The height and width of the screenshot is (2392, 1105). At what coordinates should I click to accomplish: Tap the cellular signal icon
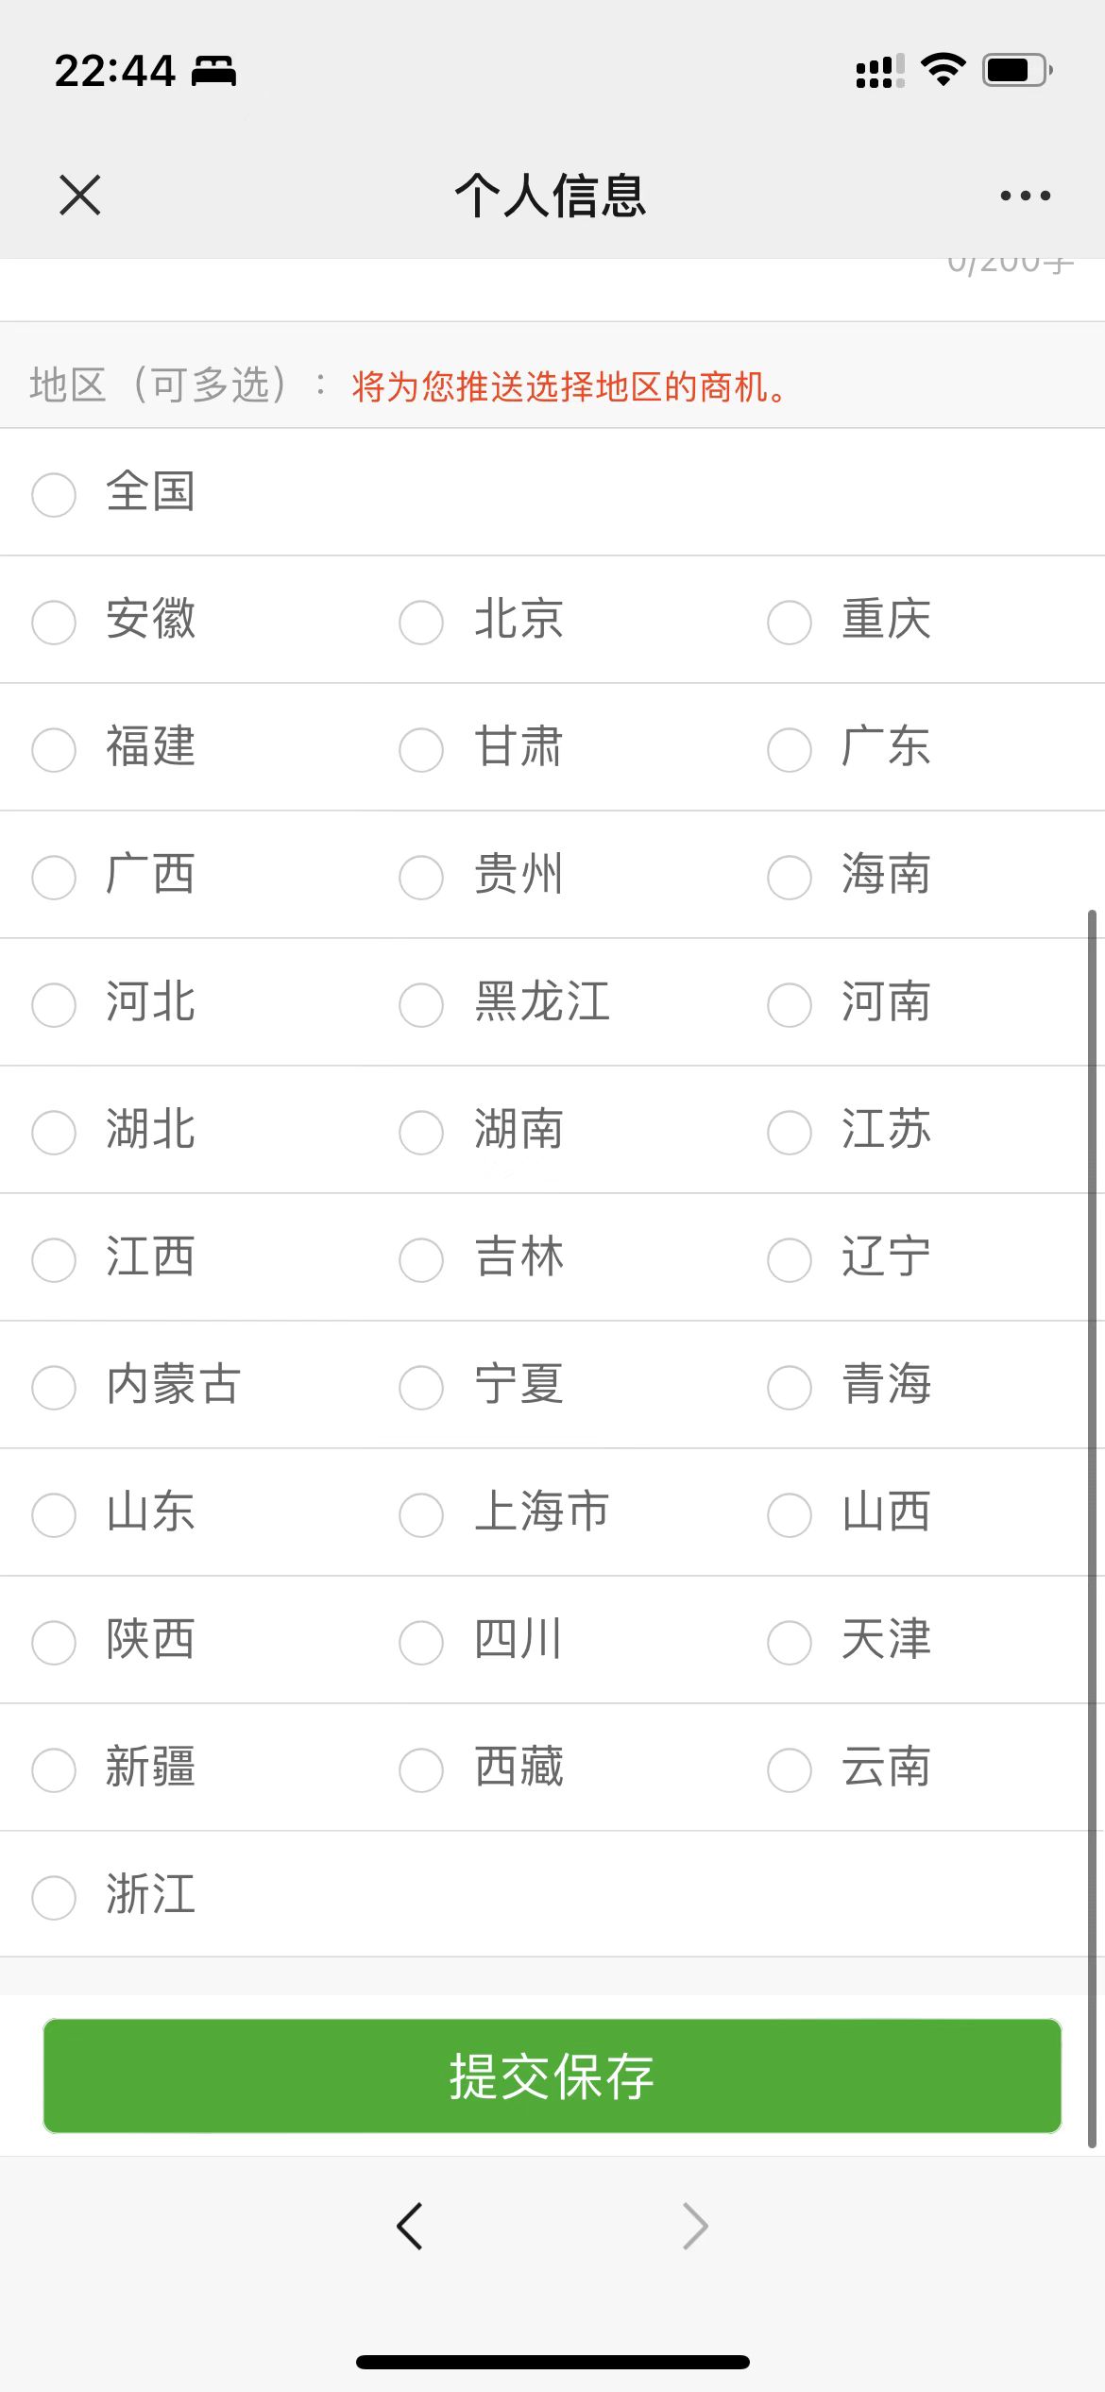[x=879, y=71]
